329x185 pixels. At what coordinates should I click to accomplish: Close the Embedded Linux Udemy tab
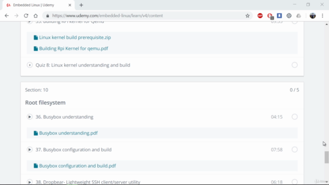(70, 5)
